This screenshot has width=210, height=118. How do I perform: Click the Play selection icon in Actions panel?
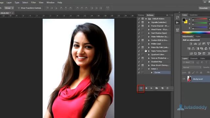(x=151, y=88)
